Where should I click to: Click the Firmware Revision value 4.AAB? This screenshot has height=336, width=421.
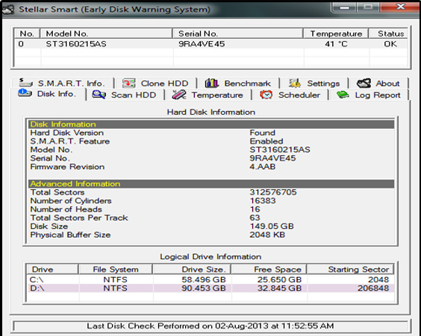point(263,167)
